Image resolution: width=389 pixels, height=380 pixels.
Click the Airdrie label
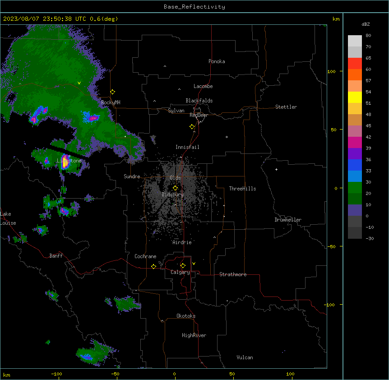tap(182, 242)
